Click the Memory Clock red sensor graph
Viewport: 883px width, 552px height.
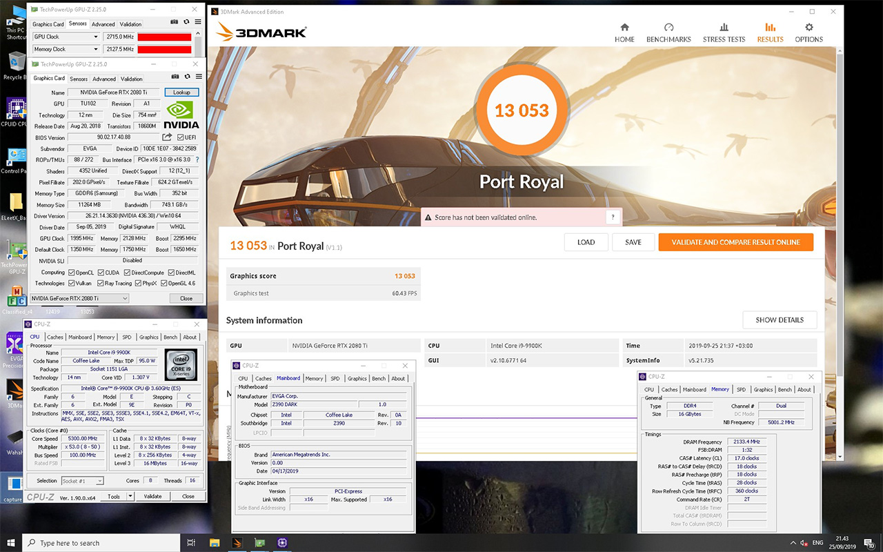point(165,49)
